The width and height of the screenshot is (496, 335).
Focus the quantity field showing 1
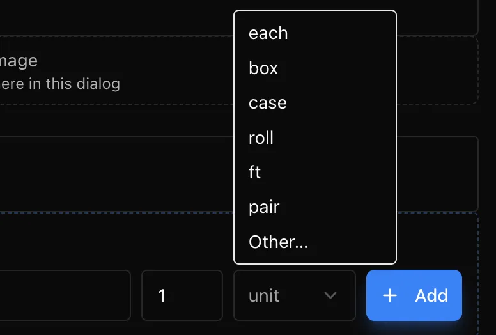point(182,295)
